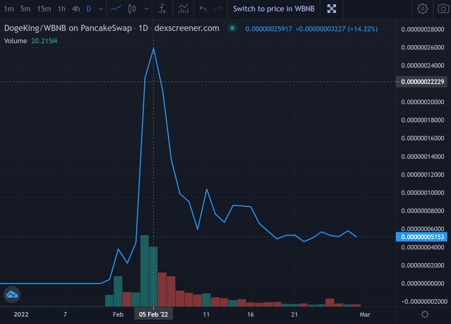Screen dimensions: 451x324
Task: Click the green market status dot
Action: coord(232,28)
